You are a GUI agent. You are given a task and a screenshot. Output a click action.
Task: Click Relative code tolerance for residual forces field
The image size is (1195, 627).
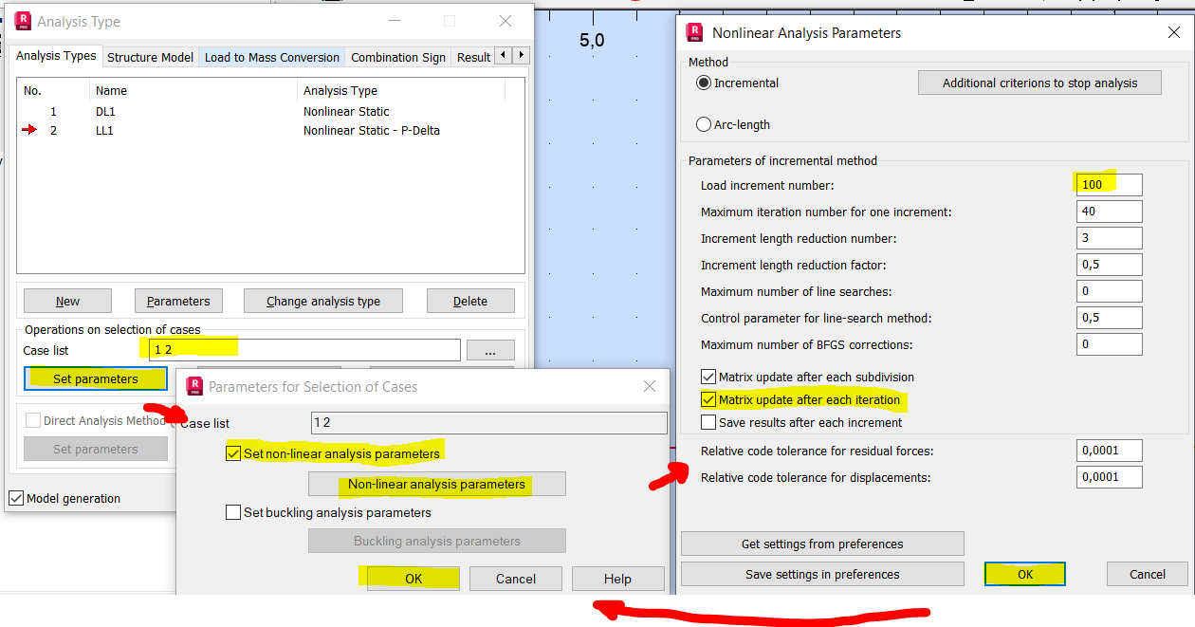(x=1110, y=451)
